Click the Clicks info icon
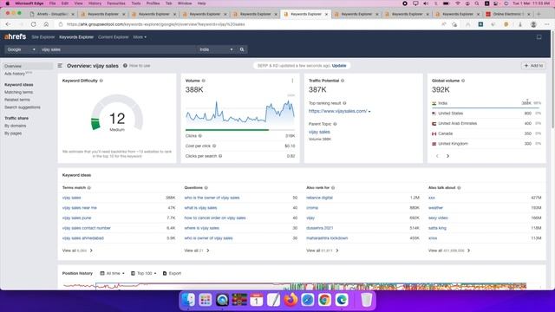This screenshot has width=555, height=312. coord(200,136)
